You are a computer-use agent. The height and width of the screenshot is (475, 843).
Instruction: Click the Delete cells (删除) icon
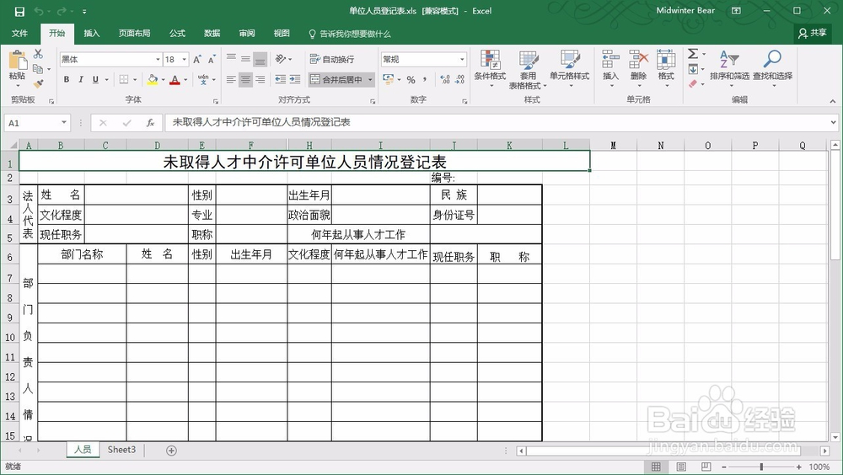[x=638, y=59]
